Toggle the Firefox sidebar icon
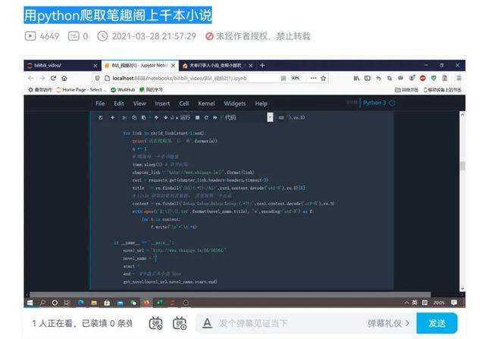Image resolution: width=485 pixels, height=339 pixels. click(x=367, y=78)
